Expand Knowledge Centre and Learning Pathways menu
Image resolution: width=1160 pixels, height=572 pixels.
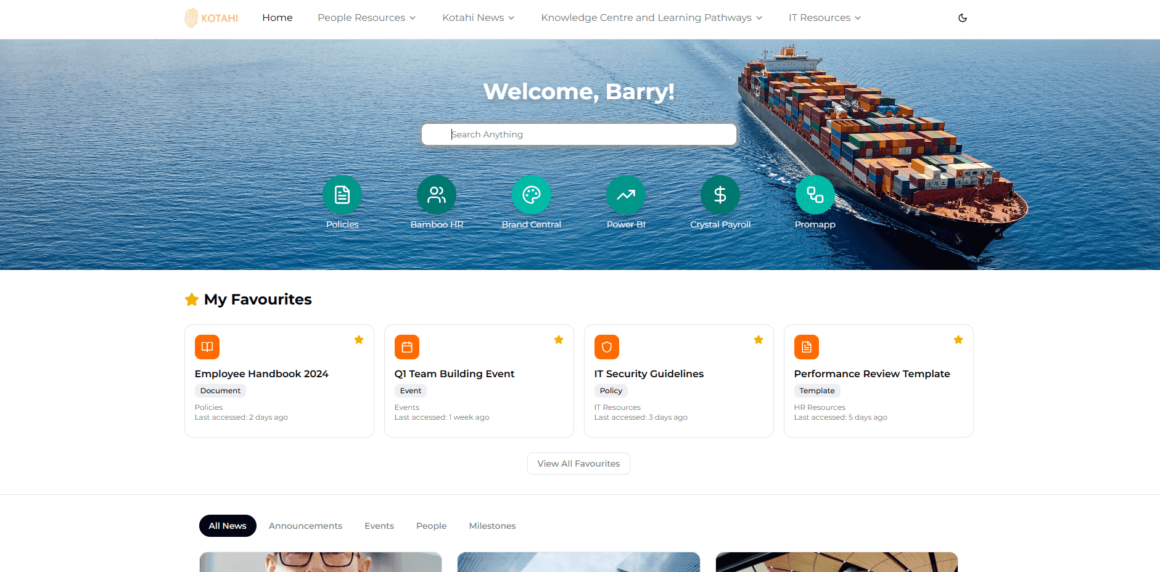pyautogui.click(x=652, y=18)
